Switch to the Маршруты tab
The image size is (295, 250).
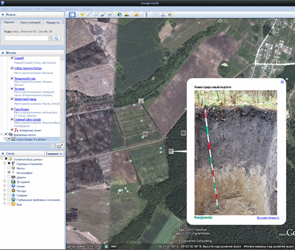pos(53,22)
